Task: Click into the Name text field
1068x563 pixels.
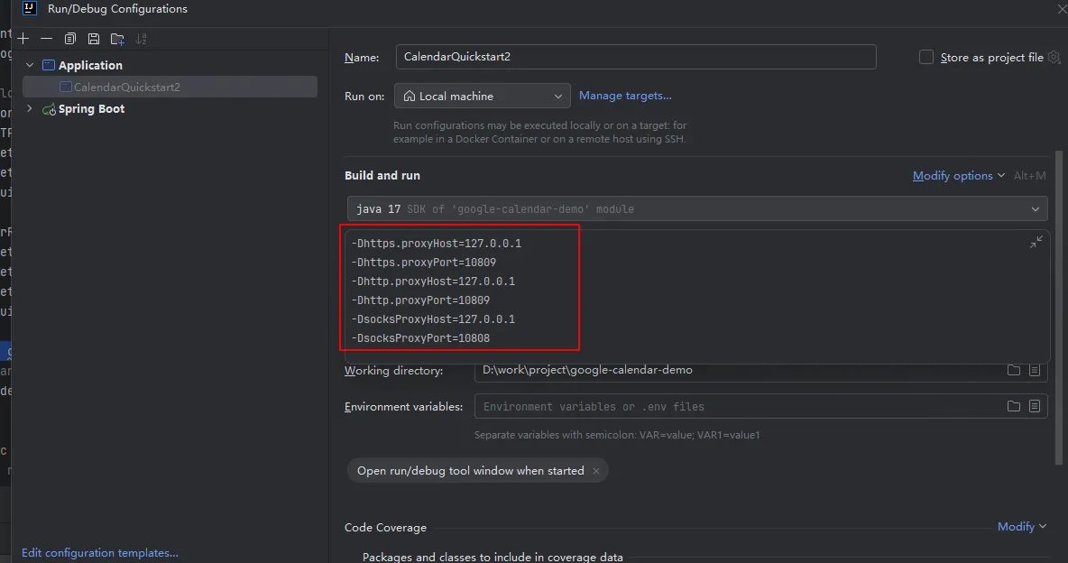Action: coord(635,57)
